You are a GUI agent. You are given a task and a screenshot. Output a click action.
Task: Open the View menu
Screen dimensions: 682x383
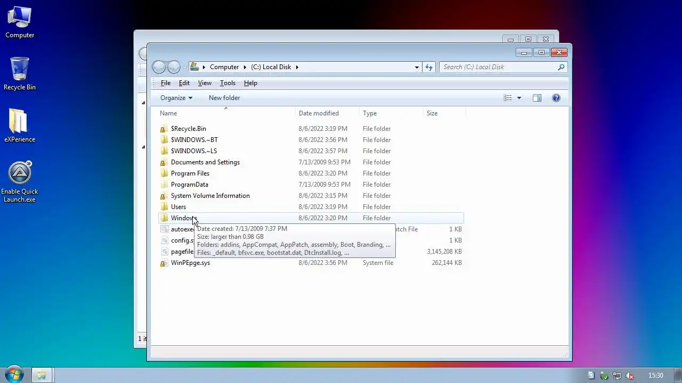click(205, 83)
